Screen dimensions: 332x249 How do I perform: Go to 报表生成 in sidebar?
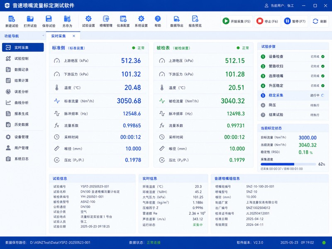pos(23,113)
